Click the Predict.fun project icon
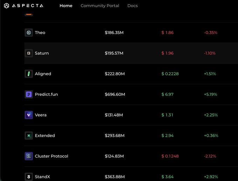The width and height of the screenshot is (238, 181). click(29, 94)
